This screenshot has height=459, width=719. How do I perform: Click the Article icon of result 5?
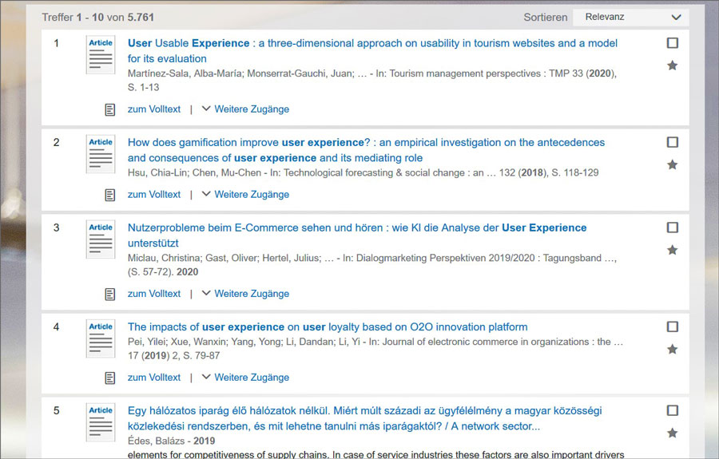[x=101, y=423]
